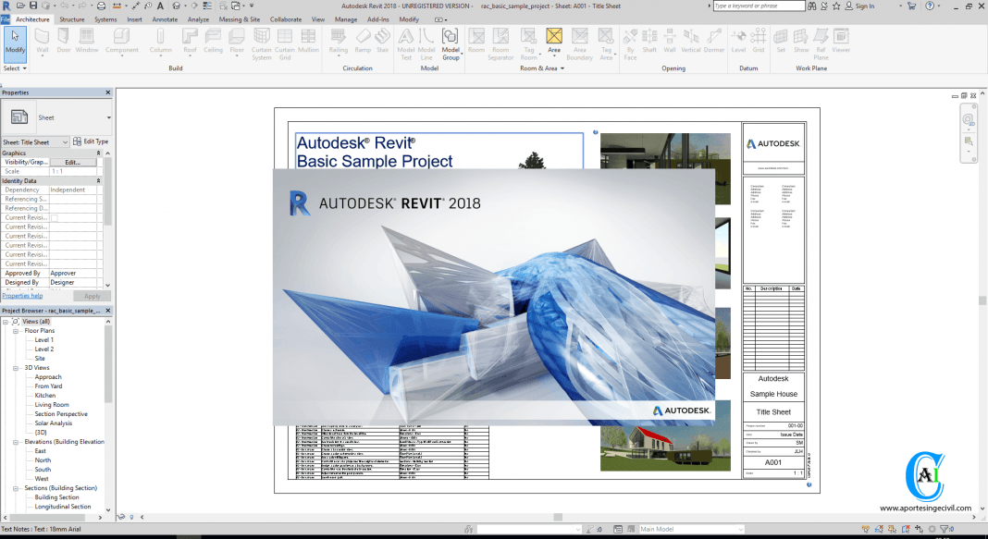
Task: Switch to the Annotate ribbon tab
Action: point(165,18)
